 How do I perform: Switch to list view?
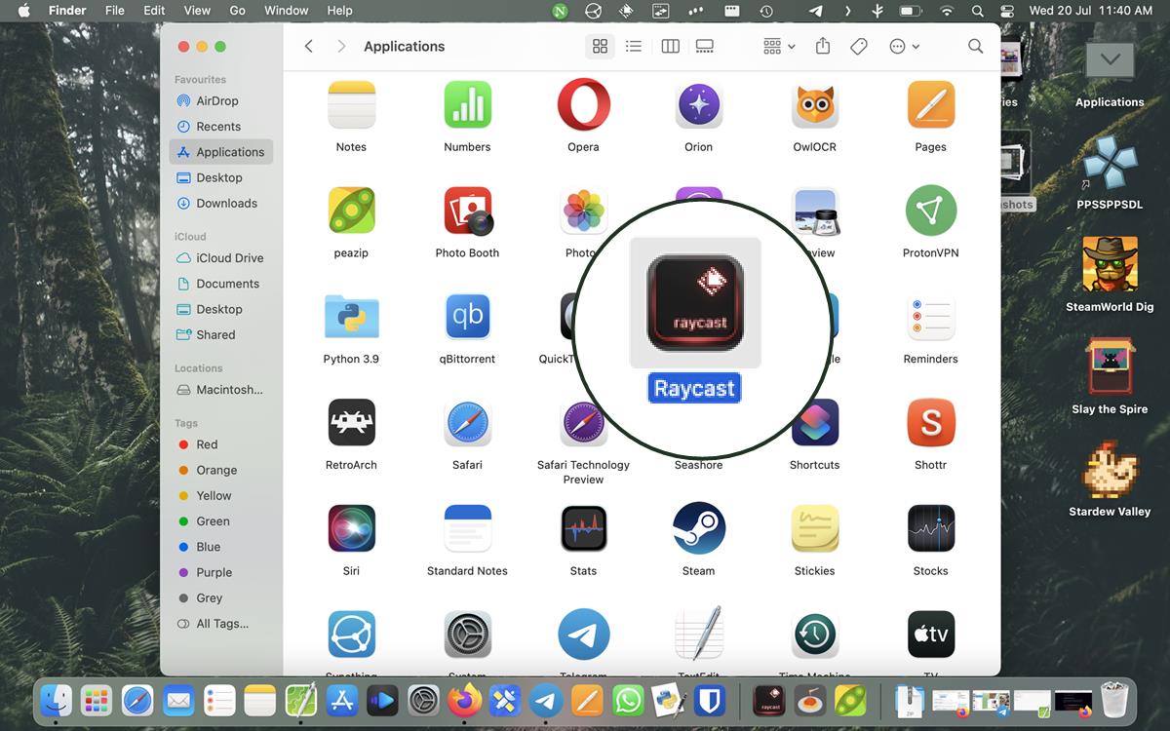pyautogui.click(x=634, y=46)
